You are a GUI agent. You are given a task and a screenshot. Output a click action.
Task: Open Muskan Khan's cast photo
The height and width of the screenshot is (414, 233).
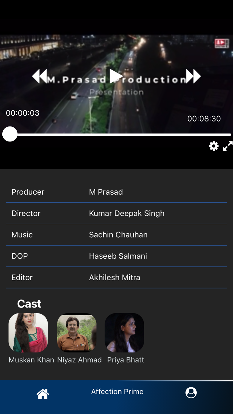point(28,333)
